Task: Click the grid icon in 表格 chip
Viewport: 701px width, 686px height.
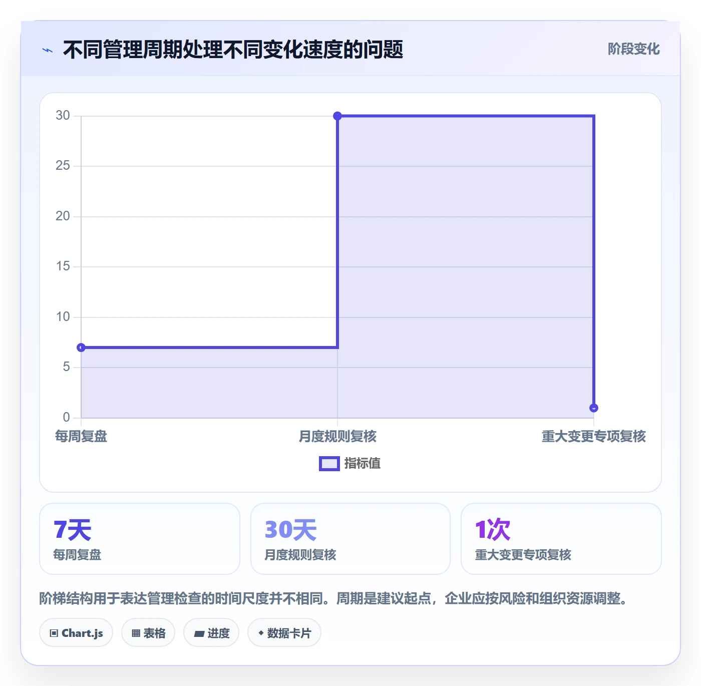Action: coord(136,633)
